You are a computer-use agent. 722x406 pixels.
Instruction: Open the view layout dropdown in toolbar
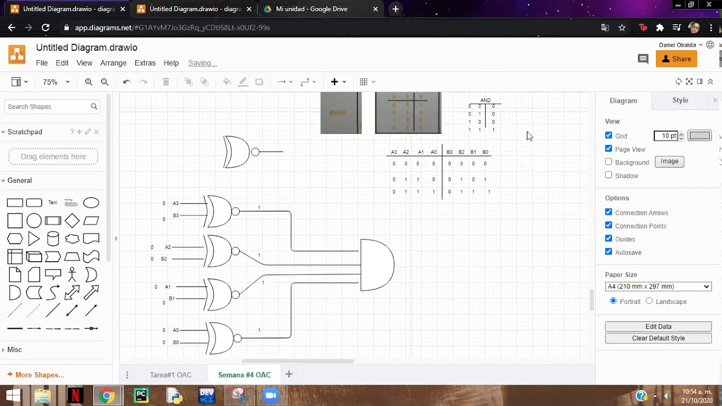[20, 82]
